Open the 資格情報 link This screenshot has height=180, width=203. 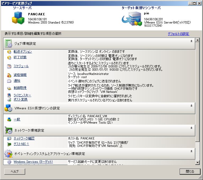point(20,75)
